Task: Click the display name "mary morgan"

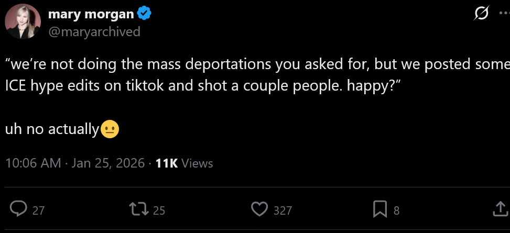Action: click(91, 14)
